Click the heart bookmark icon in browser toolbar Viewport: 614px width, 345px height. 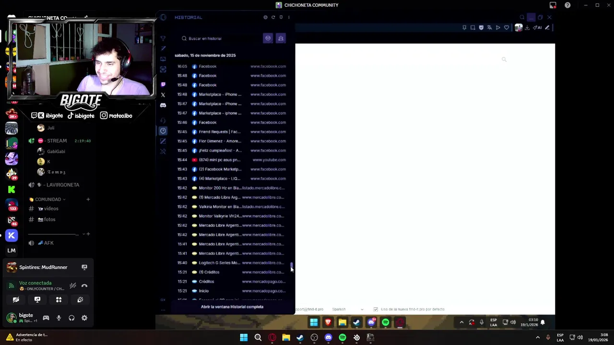506,28
